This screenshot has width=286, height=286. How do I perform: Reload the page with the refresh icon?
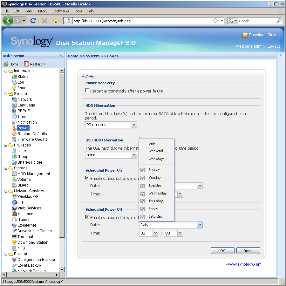pyautogui.click(x=33, y=21)
